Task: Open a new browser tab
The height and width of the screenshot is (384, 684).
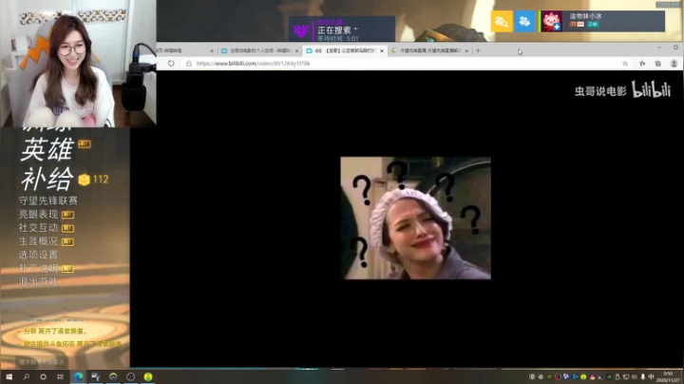Action: coord(478,50)
